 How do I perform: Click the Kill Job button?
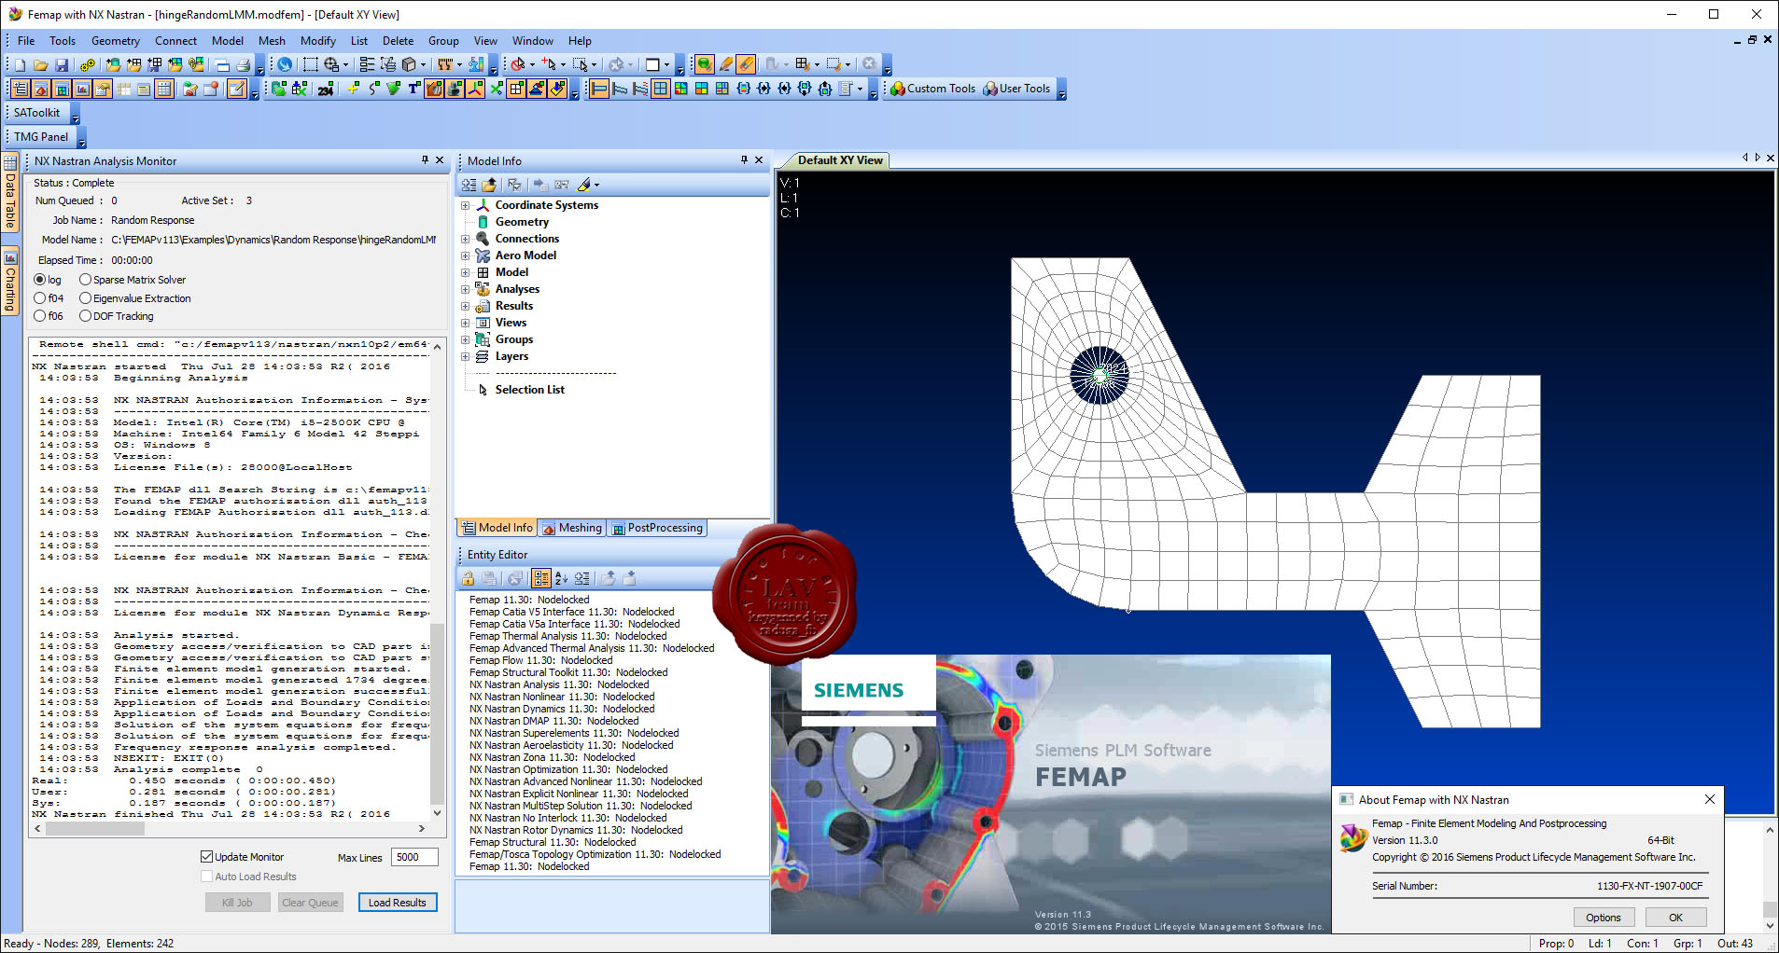[237, 903]
